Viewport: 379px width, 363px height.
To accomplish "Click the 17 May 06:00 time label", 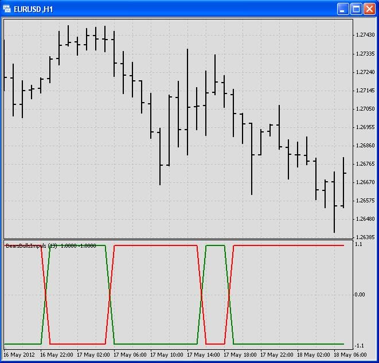I will tap(132, 355).
